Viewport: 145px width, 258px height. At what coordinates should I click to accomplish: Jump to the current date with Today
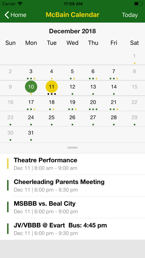point(130,15)
